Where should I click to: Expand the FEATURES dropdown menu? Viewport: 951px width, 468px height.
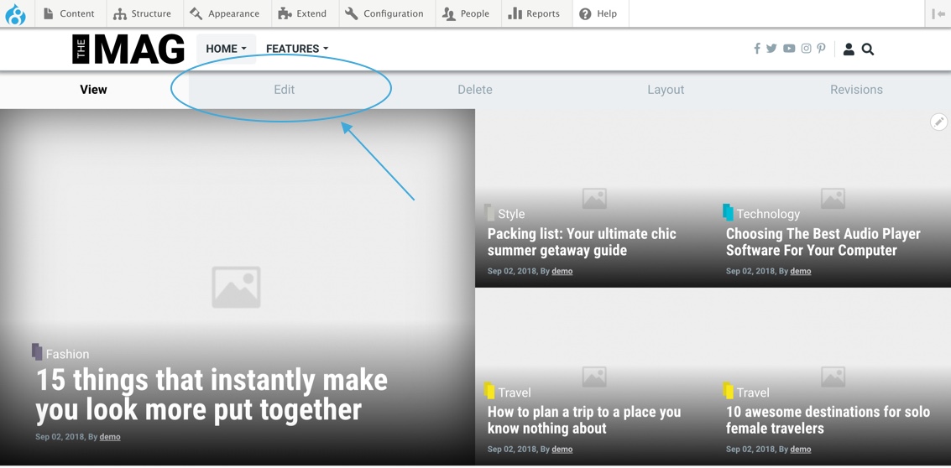pos(297,49)
